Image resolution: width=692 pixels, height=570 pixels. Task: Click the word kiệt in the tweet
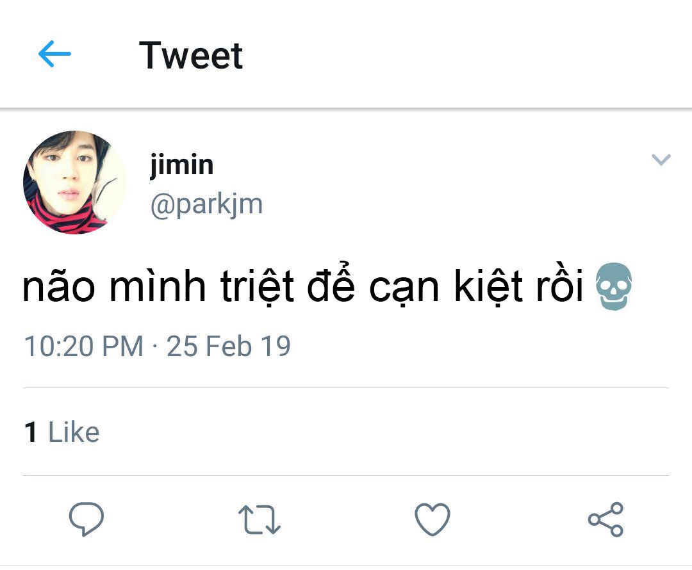click(488, 288)
